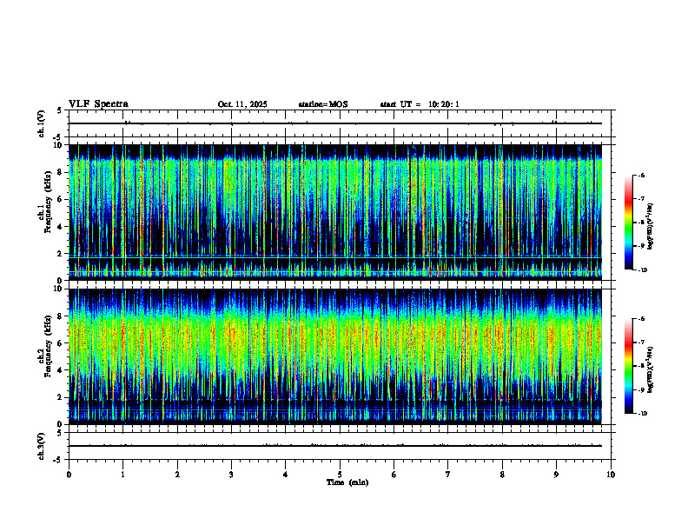The width and height of the screenshot is (688, 532).
Task: Click the "-6" label on ch.2 color bar
Action: 641,319
